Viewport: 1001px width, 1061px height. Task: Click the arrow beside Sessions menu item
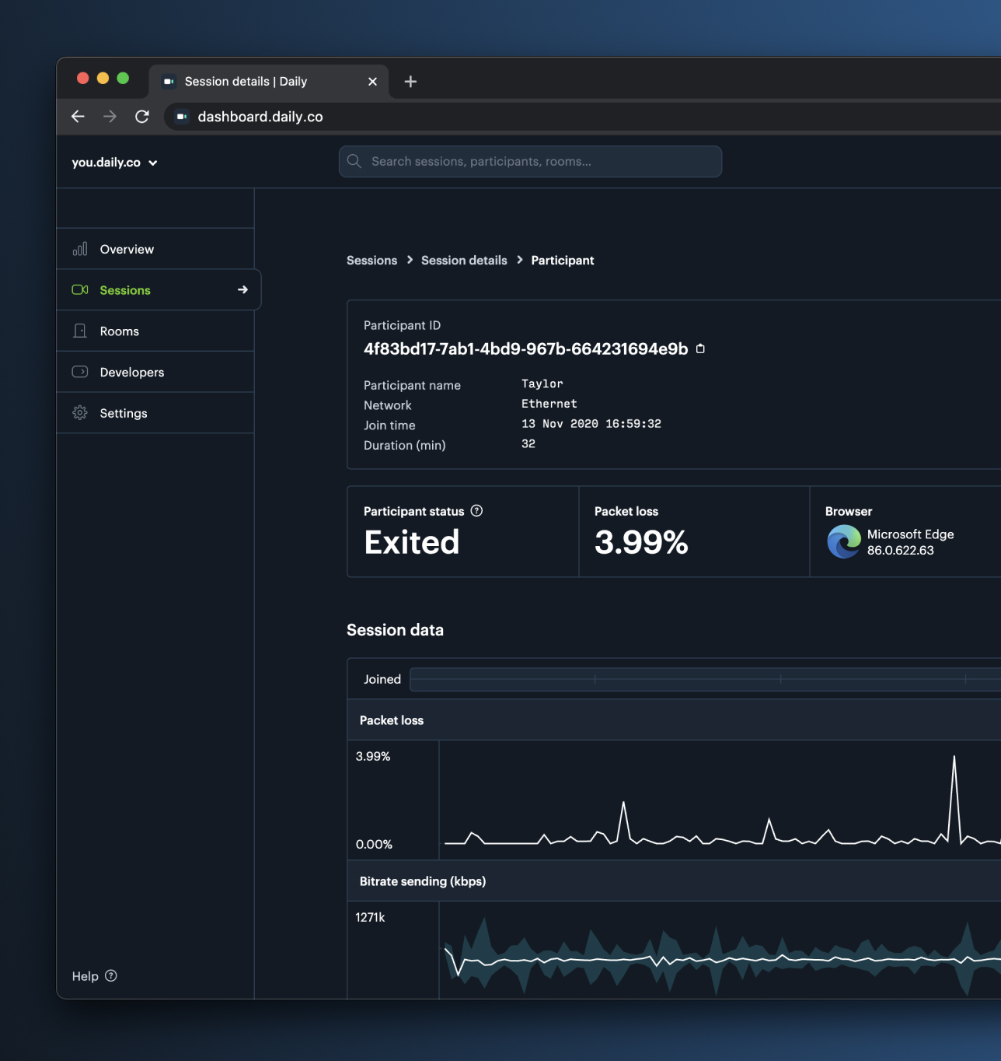tap(242, 289)
